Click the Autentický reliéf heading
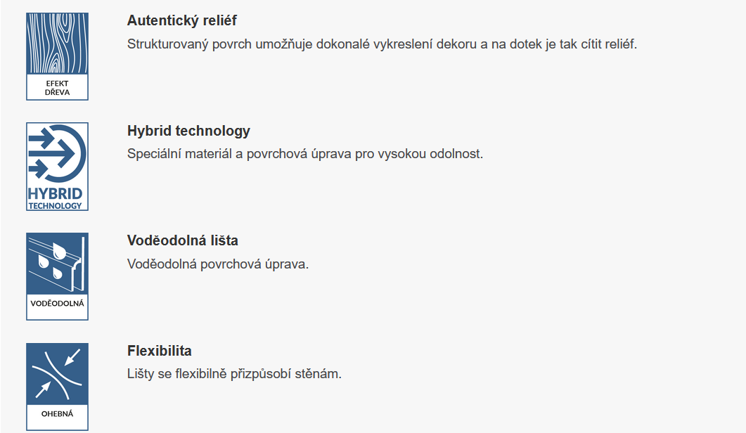 click(181, 20)
